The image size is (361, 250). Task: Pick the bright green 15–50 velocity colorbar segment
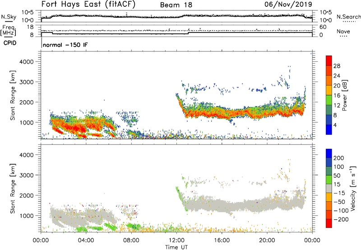tap(329, 180)
